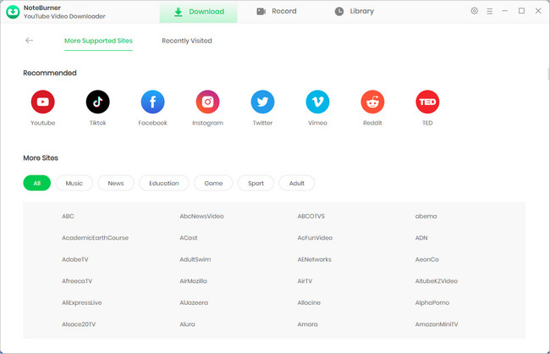
Task: Open settings gear in title bar
Action: (474, 11)
